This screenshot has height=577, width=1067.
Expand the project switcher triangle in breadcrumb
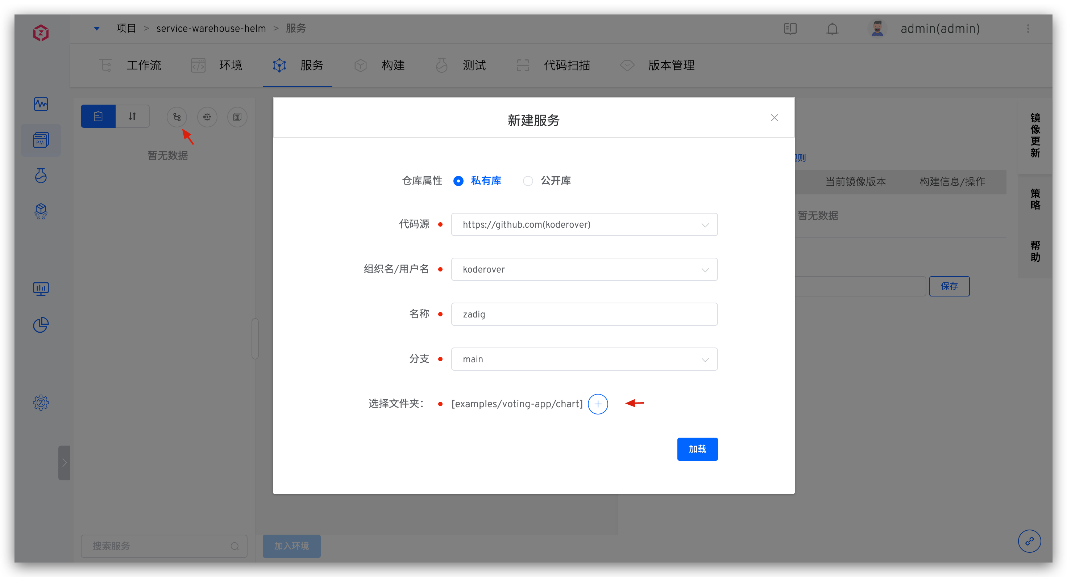click(96, 29)
